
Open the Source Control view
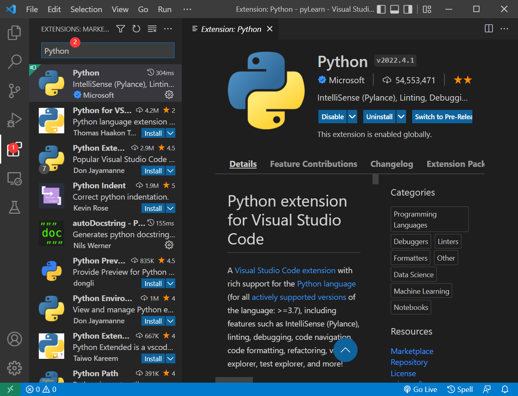point(15,91)
